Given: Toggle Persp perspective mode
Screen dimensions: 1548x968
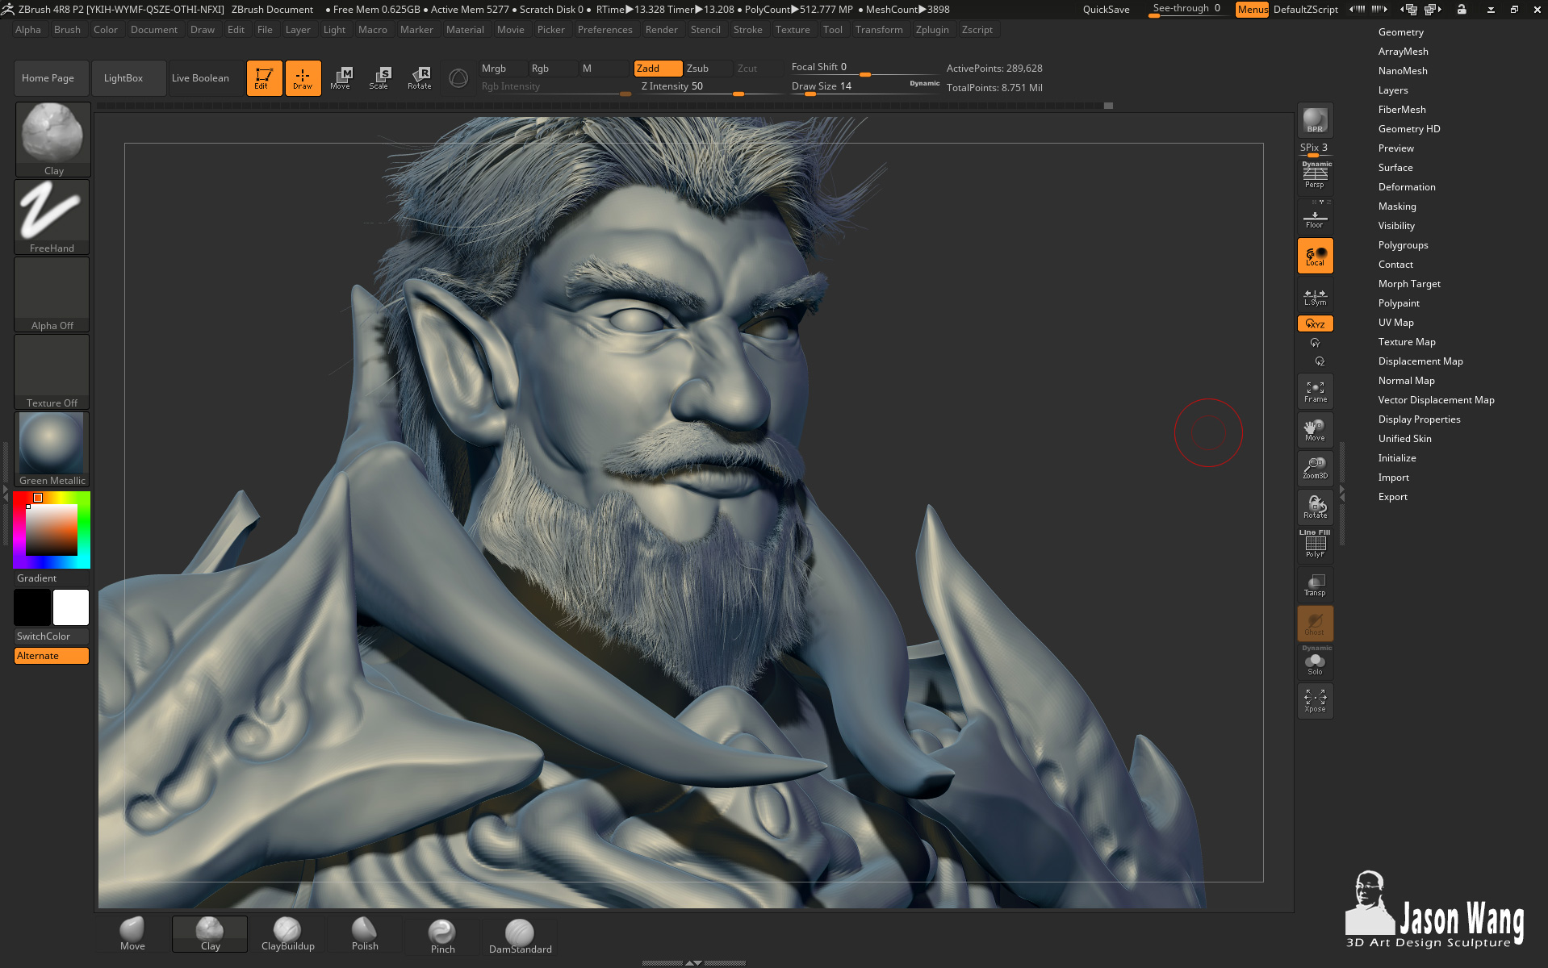Looking at the screenshot, I should click(x=1315, y=175).
